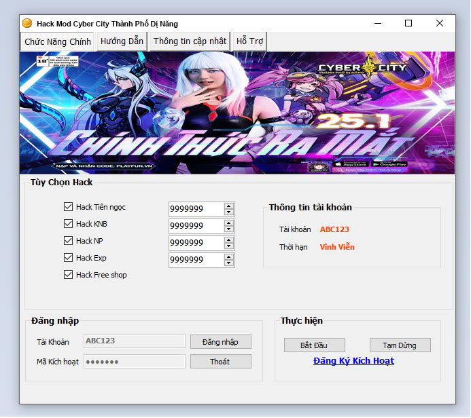Decrease the Hack KNB value with down arrow
Viewport: 471px width, 418px height.
(229, 229)
